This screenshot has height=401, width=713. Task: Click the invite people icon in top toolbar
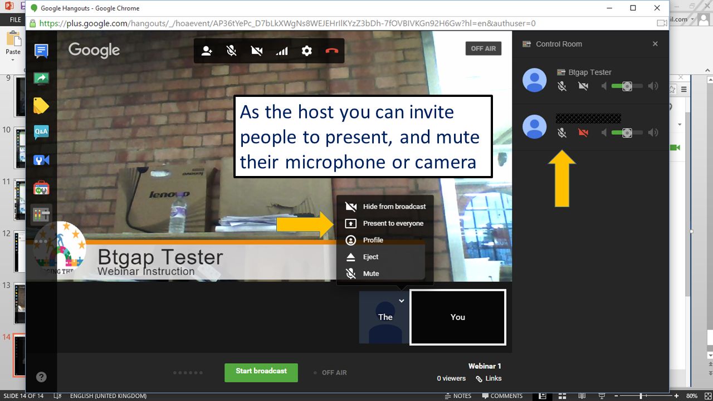pos(207,51)
